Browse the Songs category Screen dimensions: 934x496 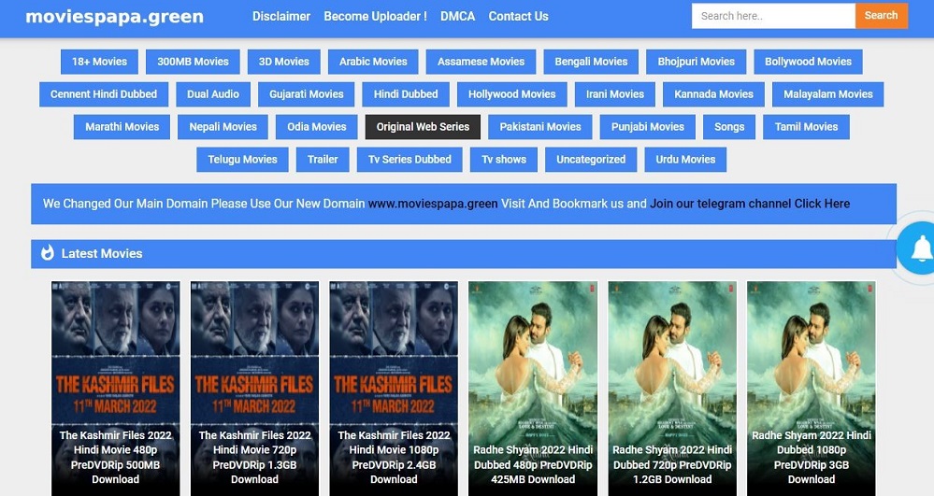(x=729, y=127)
